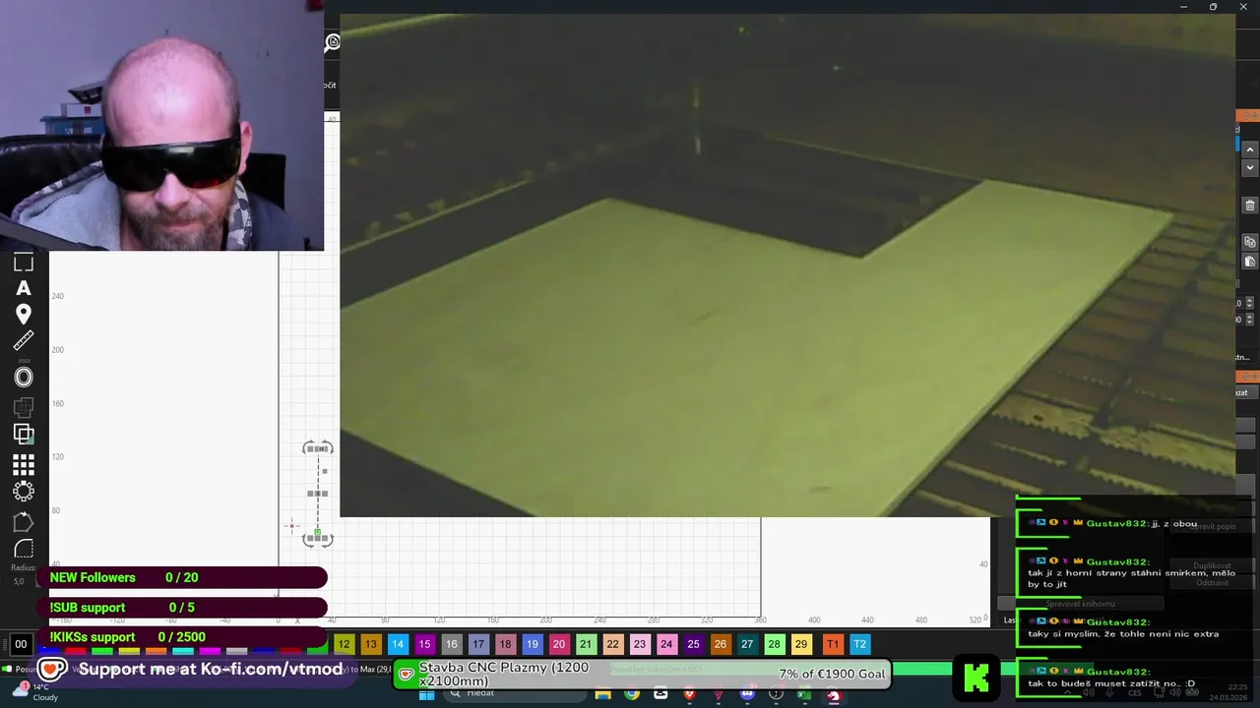The height and width of the screenshot is (708, 1260).
Task: Open File Explorer from the taskbar
Action: (602, 694)
